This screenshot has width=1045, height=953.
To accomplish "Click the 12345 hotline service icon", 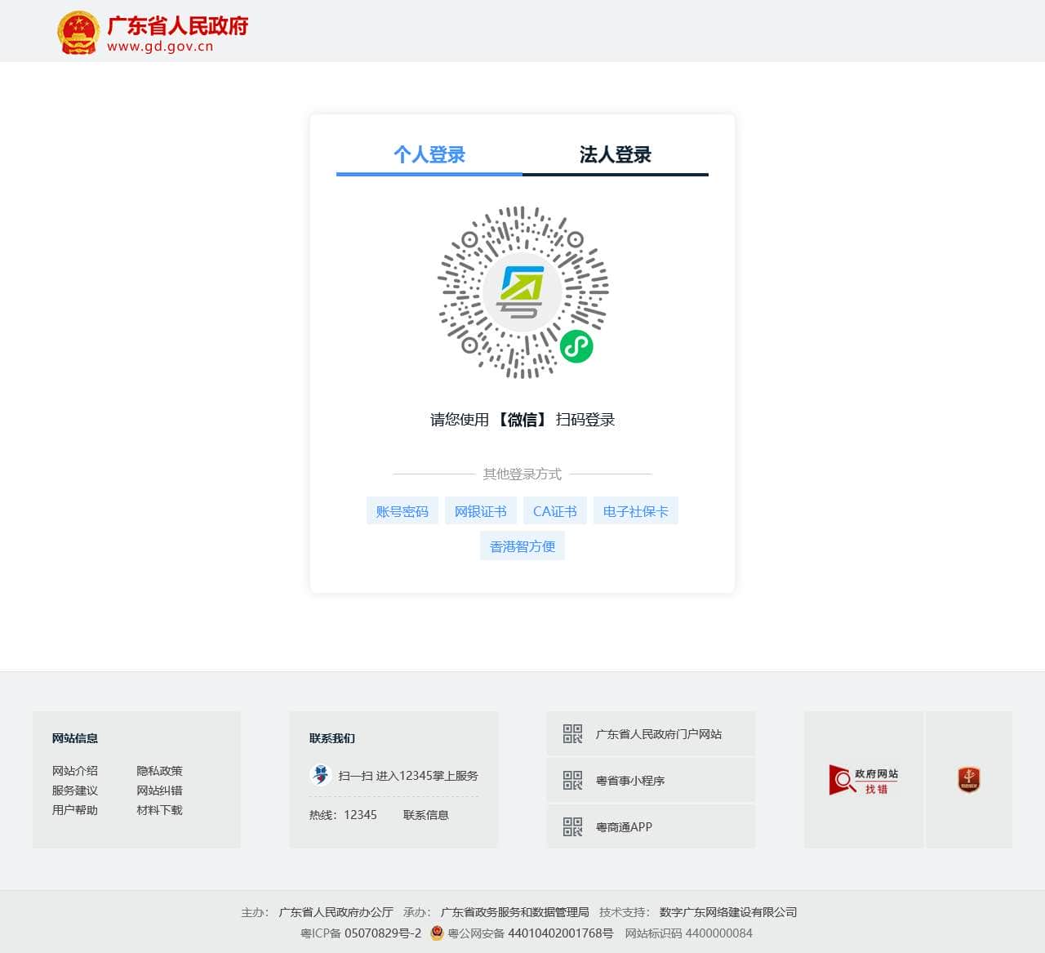I will pos(321,775).
